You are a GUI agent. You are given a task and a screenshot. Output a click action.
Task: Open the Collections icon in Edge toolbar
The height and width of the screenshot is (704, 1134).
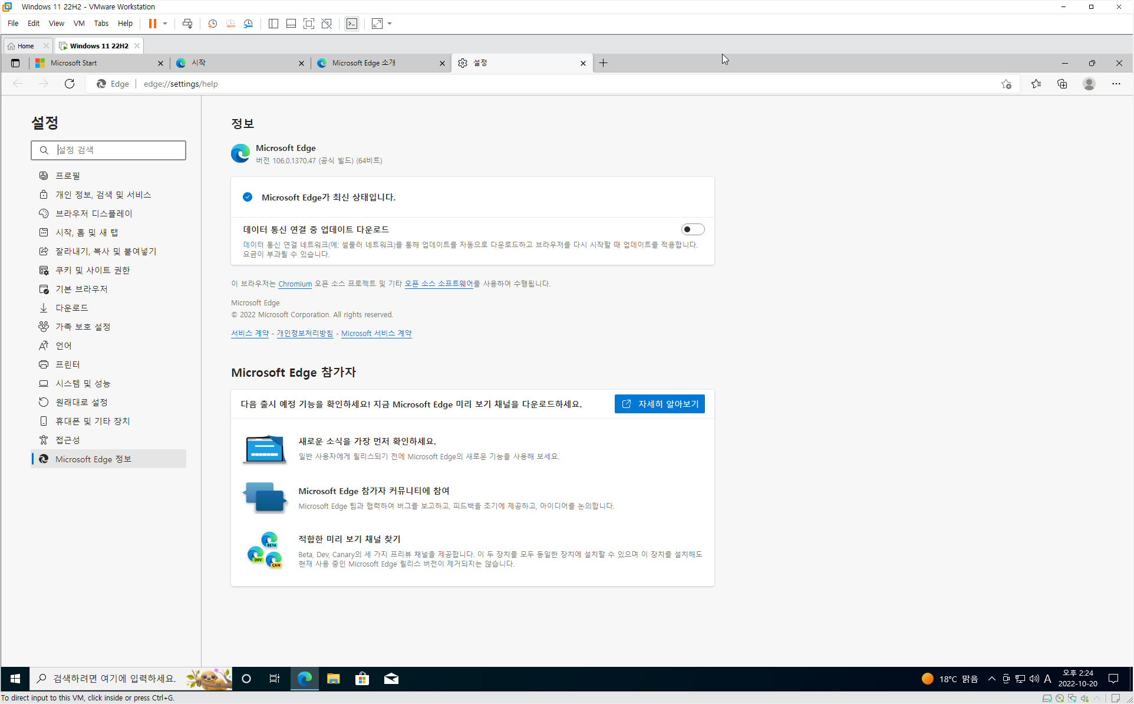click(x=1062, y=84)
